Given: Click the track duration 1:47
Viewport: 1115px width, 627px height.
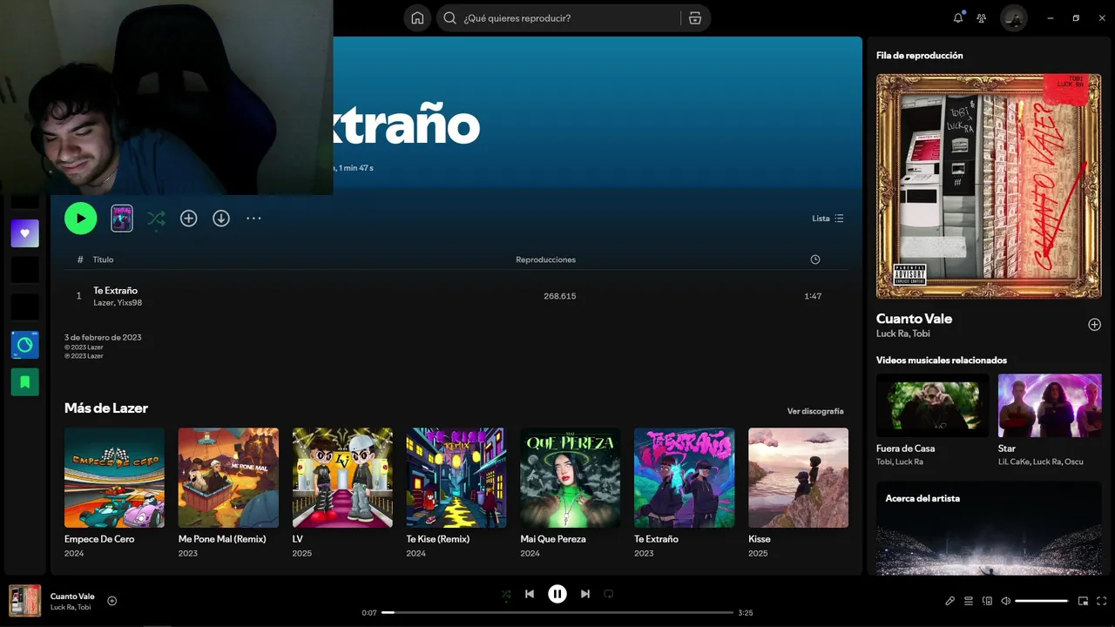Looking at the screenshot, I should (813, 296).
